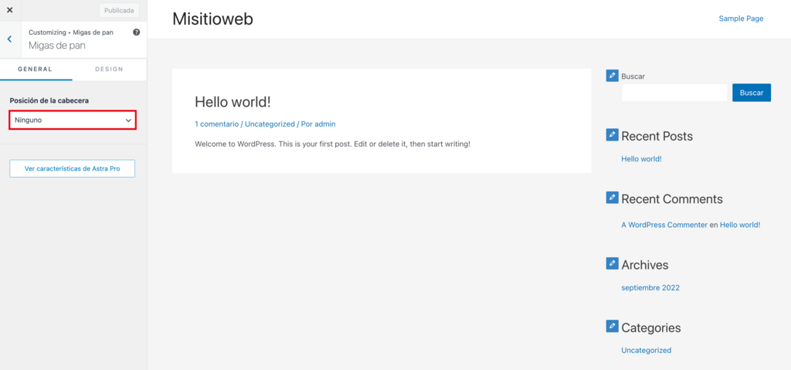The image size is (791, 370).
Task: Click pencil icon beside Recent Posts
Action: coord(612,135)
